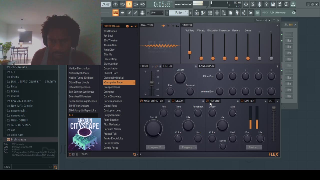This screenshot has height=180, width=320.
Task: Select the Dystopian Lead preset
Action: click(x=112, y=110)
